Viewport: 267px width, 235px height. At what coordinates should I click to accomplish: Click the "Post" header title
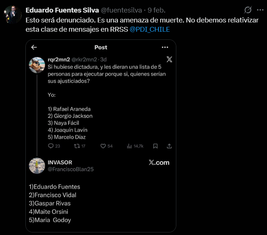click(x=101, y=47)
